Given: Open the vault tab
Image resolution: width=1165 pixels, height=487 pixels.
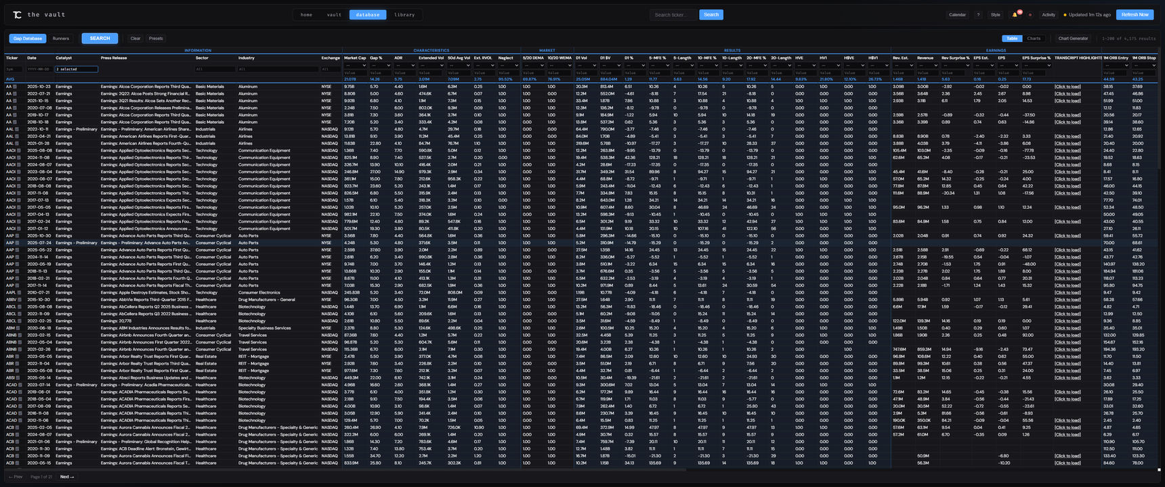Looking at the screenshot, I should [335, 15].
